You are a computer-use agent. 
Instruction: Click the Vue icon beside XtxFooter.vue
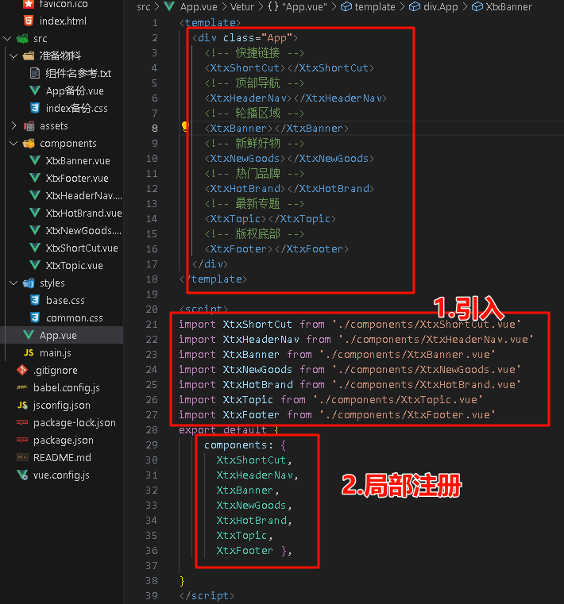coord(35,178)
